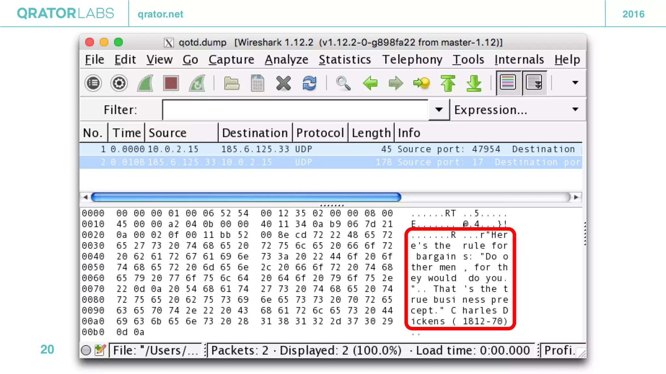666x374 pixels.
Task: Stop the running capture with the red square
Action: [x=171, y=83]
